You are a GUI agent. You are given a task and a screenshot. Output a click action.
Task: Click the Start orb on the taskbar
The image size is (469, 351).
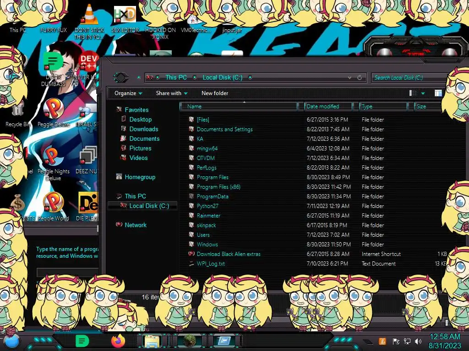[12, 341]
